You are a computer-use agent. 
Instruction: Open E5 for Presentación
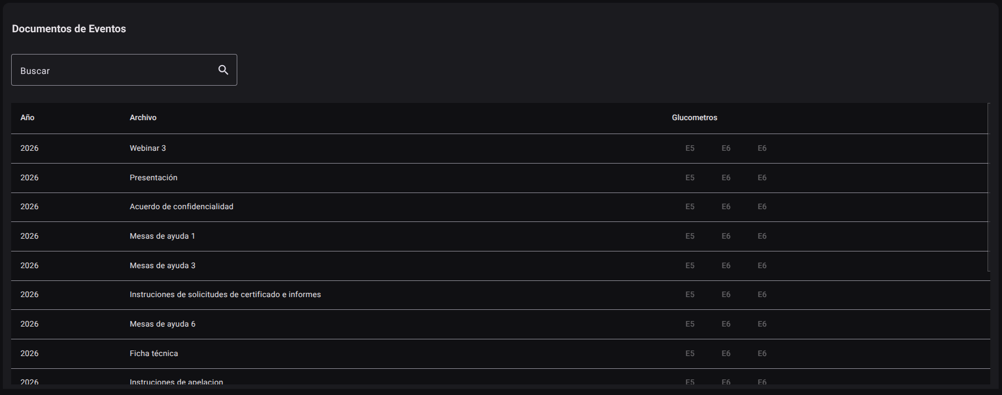coord(690,178)
